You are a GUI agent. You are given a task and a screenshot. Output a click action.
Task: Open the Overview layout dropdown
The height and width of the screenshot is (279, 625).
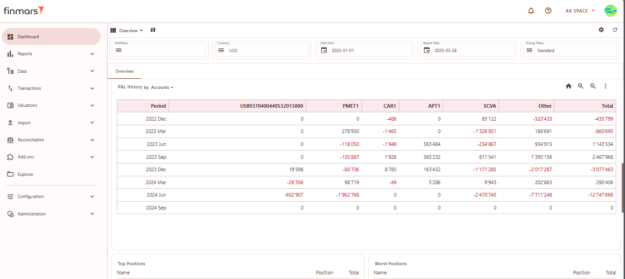[x=131, y=31]
